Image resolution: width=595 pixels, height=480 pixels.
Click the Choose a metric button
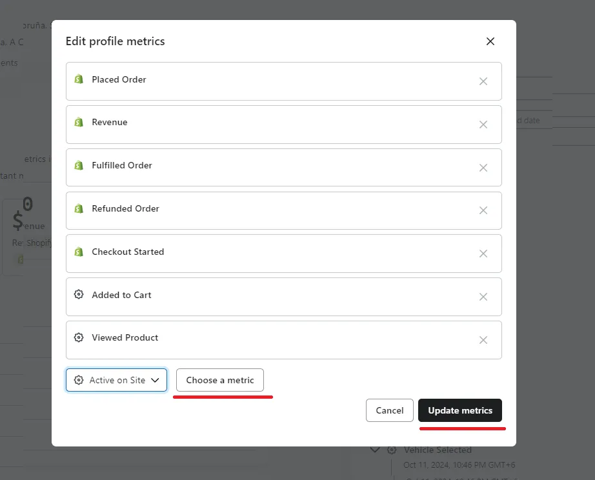pyautogui.click(x=220, y=380)
